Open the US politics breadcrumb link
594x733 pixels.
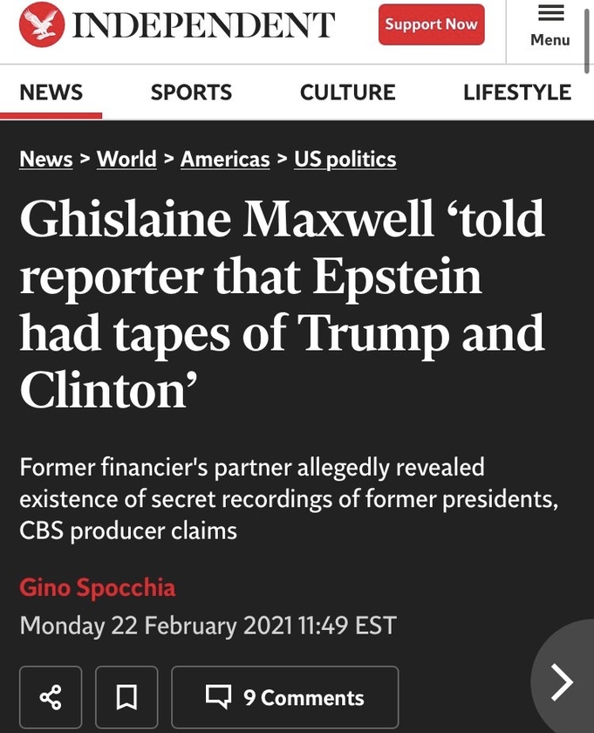tap(345, 159)
